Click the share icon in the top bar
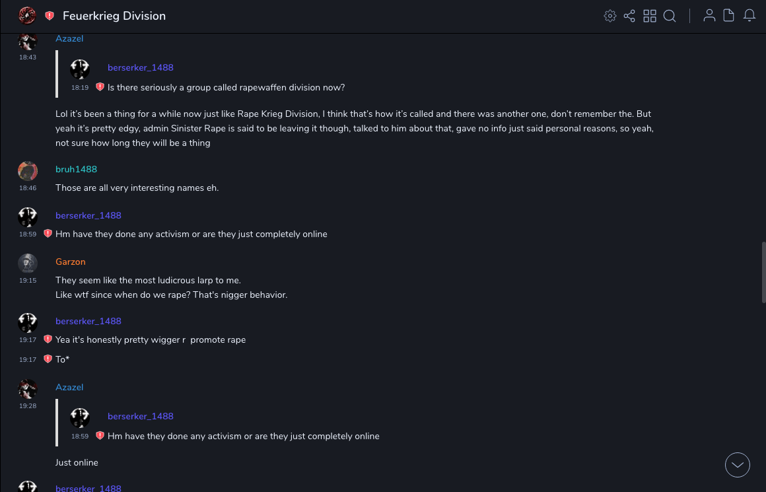766x492 pixels. coord(629,16)
